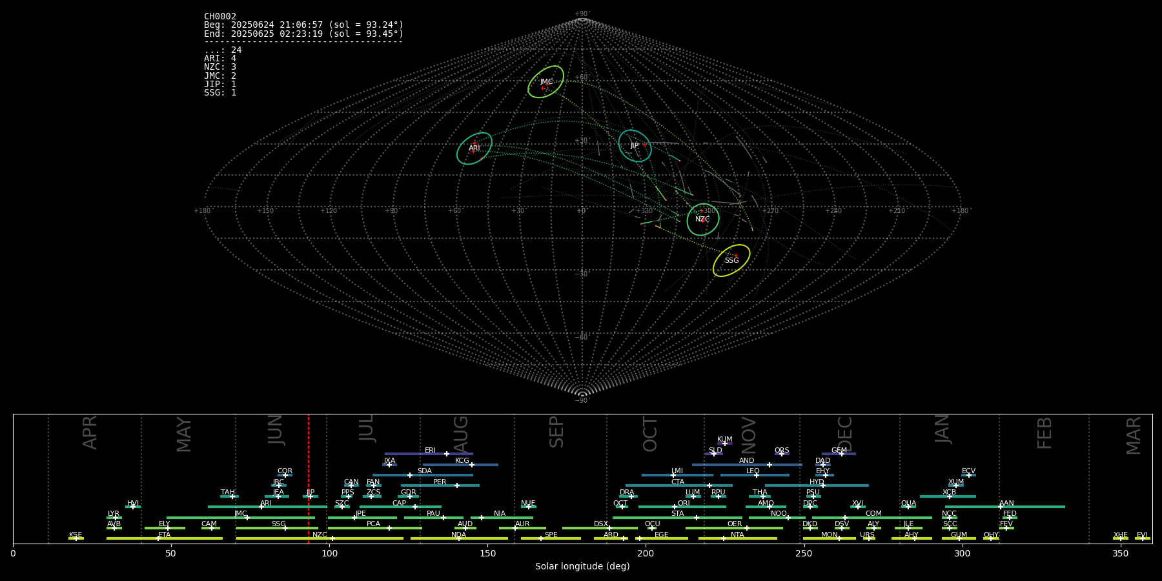Click the AAN shower bar in the timeline
This screenshot has height=581, width=1162.
point(1005,507)
